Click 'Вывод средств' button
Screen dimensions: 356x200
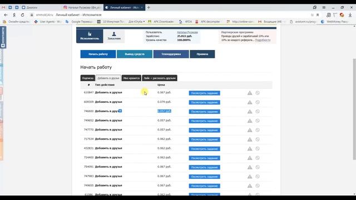pyautogui.click(x=135, y=54)
